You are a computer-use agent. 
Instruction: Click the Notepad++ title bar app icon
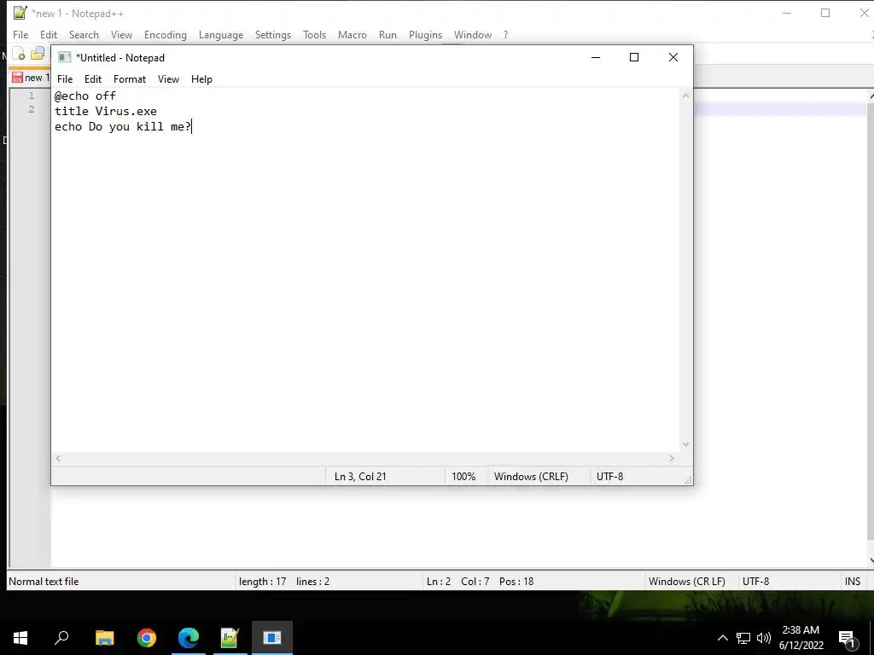tap(20, 12)
